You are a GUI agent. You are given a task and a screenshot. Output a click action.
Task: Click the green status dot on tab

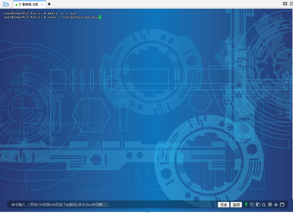(x=16, y=4)
